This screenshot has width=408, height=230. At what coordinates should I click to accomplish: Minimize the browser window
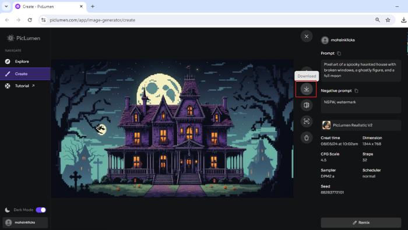397,6
